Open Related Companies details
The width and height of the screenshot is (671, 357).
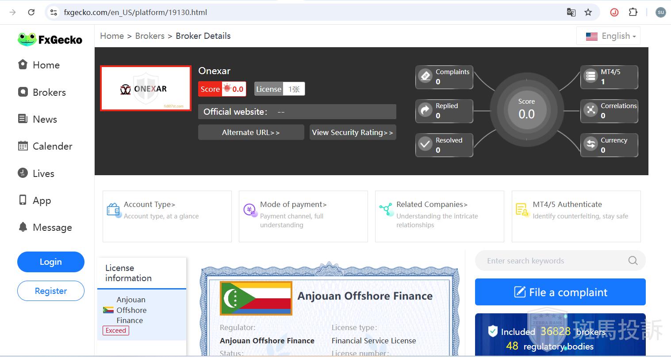point(432,204)
